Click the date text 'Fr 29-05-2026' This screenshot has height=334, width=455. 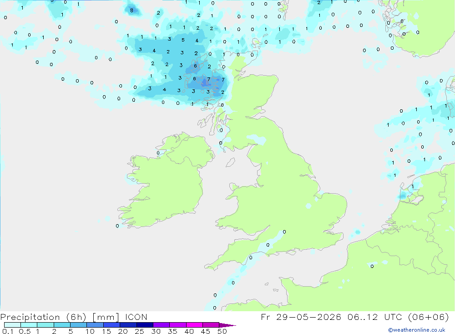(x=301, y=317)
